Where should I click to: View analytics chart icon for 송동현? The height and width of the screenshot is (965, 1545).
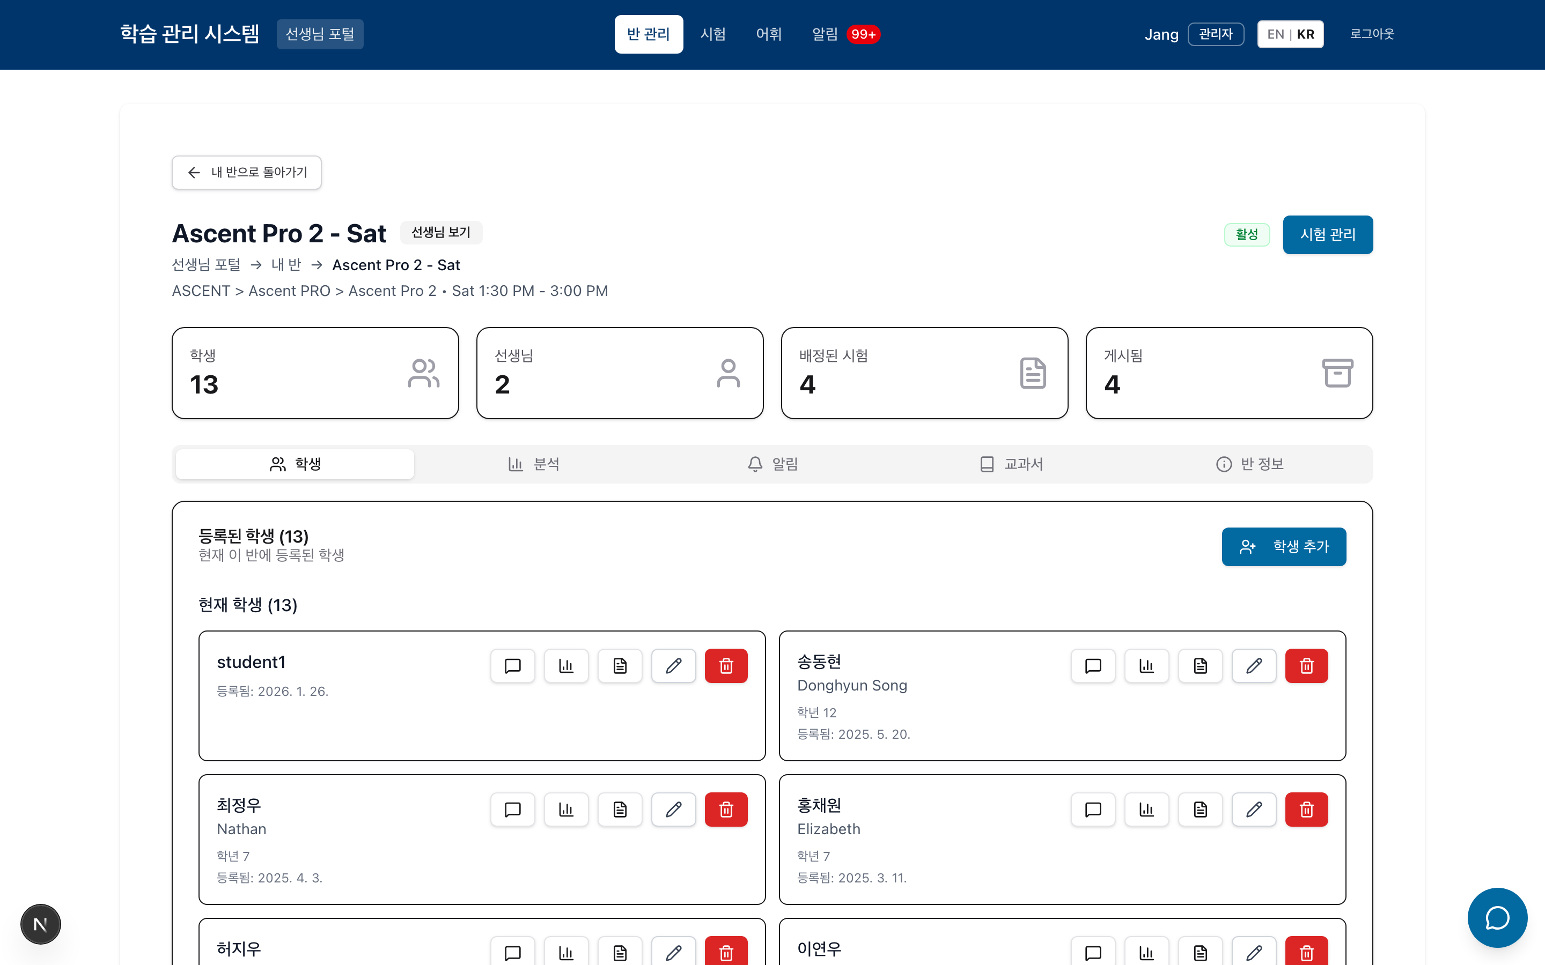pos(1146,666)
